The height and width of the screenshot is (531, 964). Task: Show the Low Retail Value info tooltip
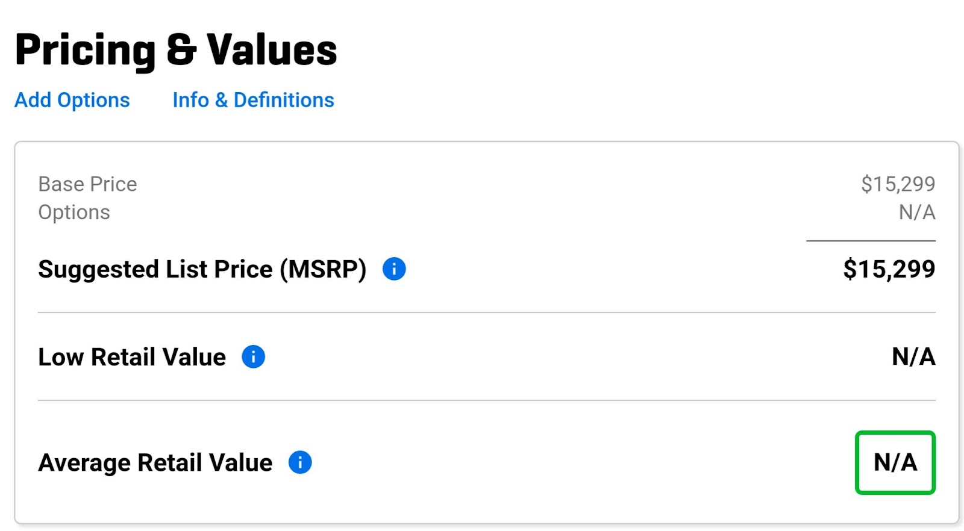[253, 356]
